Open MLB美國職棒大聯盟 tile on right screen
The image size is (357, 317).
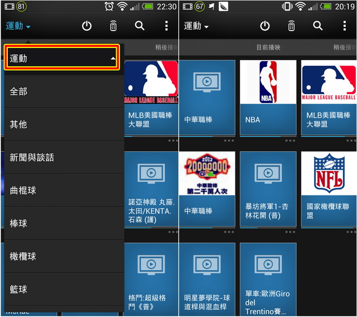coord(329,97)
